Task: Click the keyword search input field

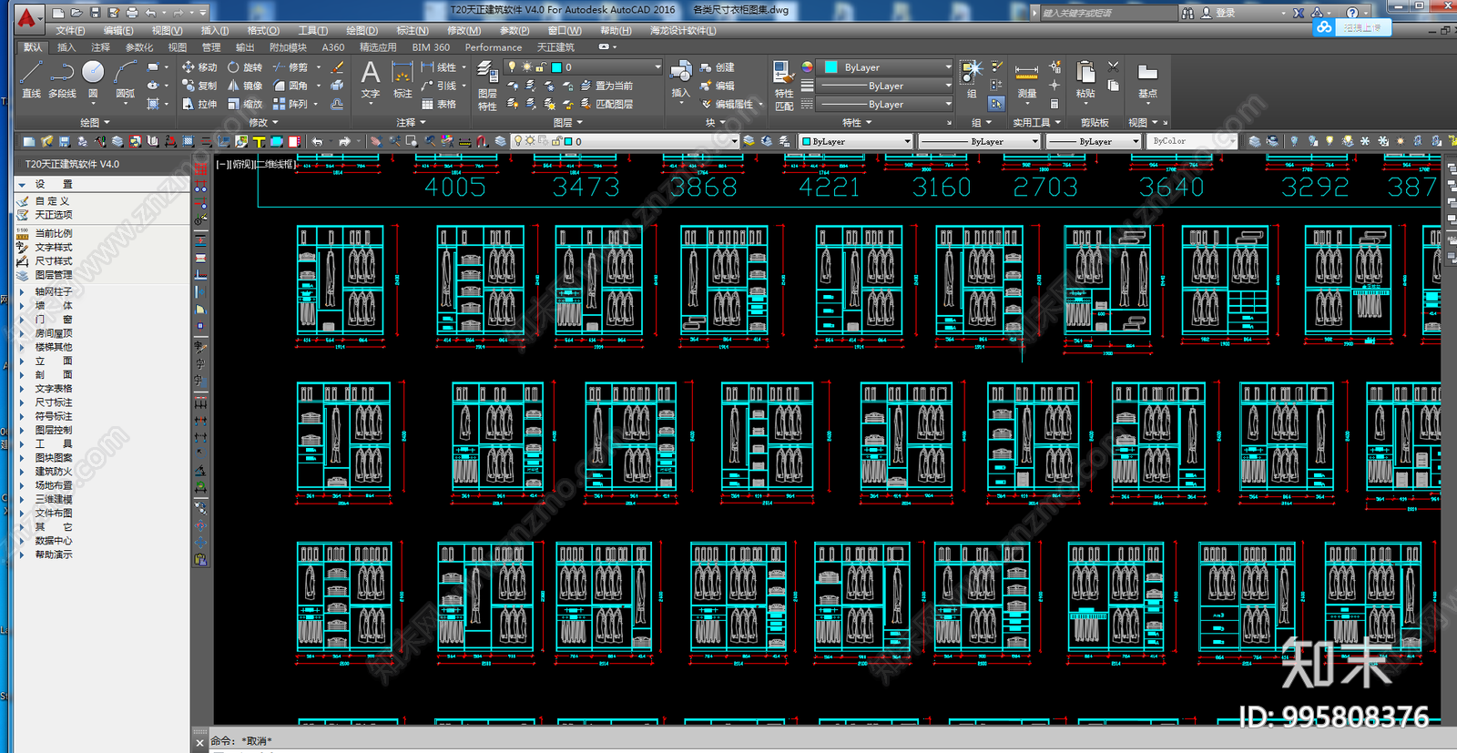Action: click(x=1107, y=13)
